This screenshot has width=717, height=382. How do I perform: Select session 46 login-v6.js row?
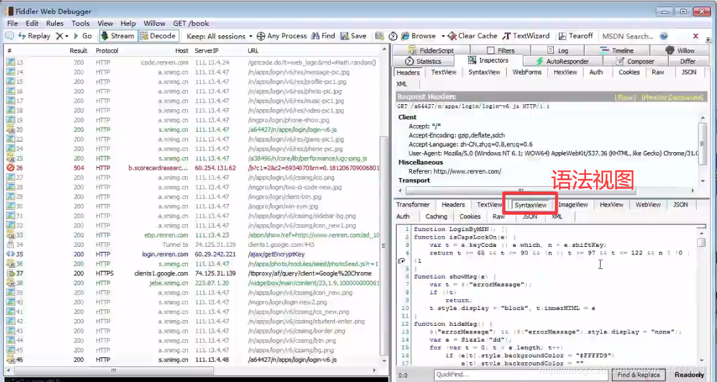193,360
